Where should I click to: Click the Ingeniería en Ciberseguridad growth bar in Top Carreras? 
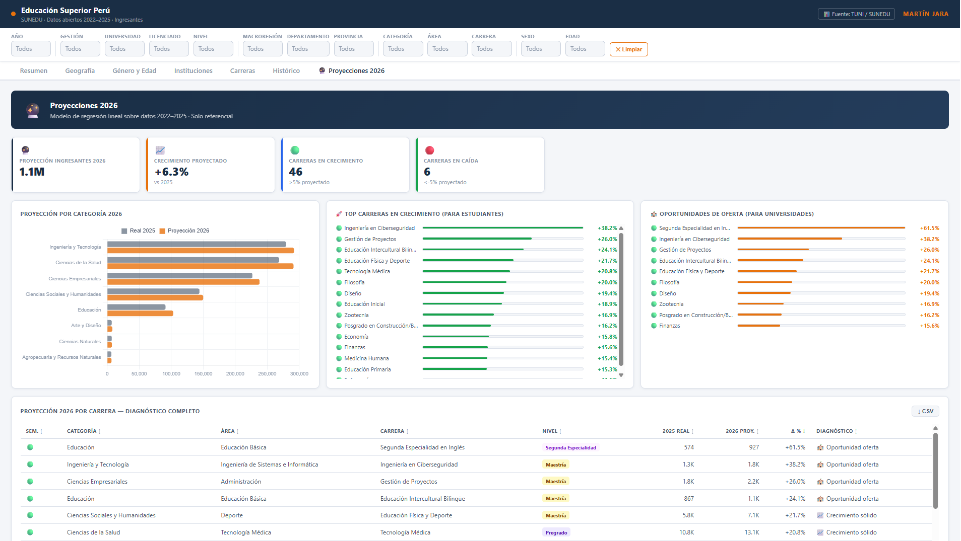click(x=503, y=228)
